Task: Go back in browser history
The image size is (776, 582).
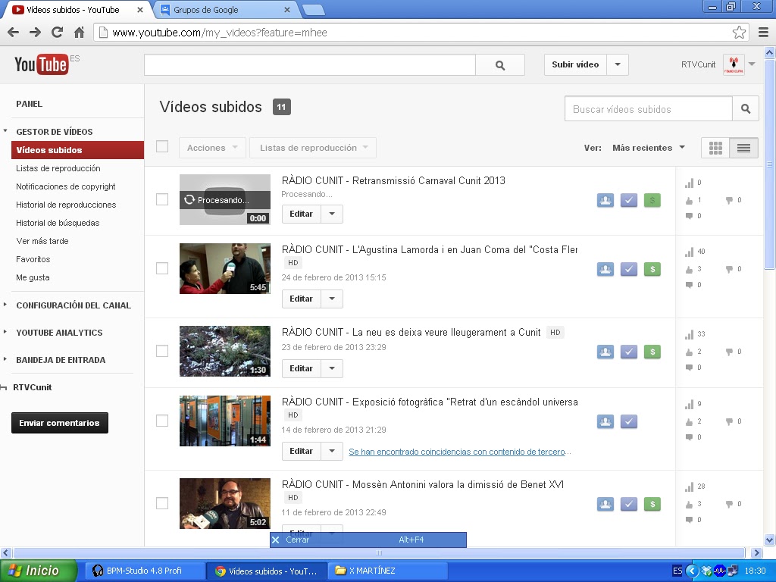Action: (14, 33)
